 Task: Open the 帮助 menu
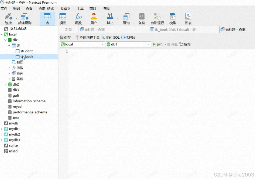107,8
